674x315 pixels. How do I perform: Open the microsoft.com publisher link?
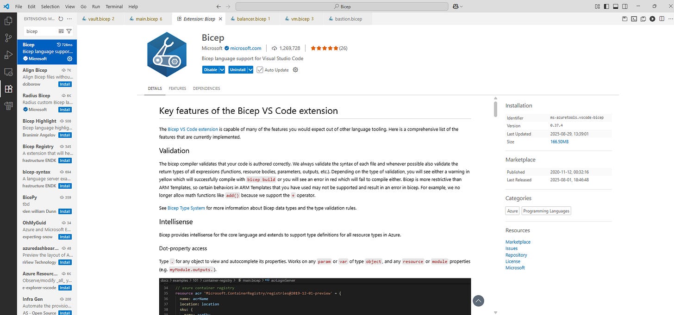pos(245,48)
